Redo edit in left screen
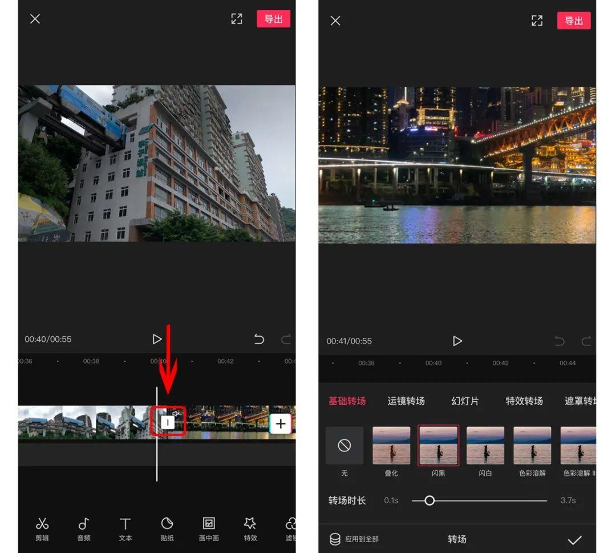Viewport: 616px width, 553px height. 286,339
